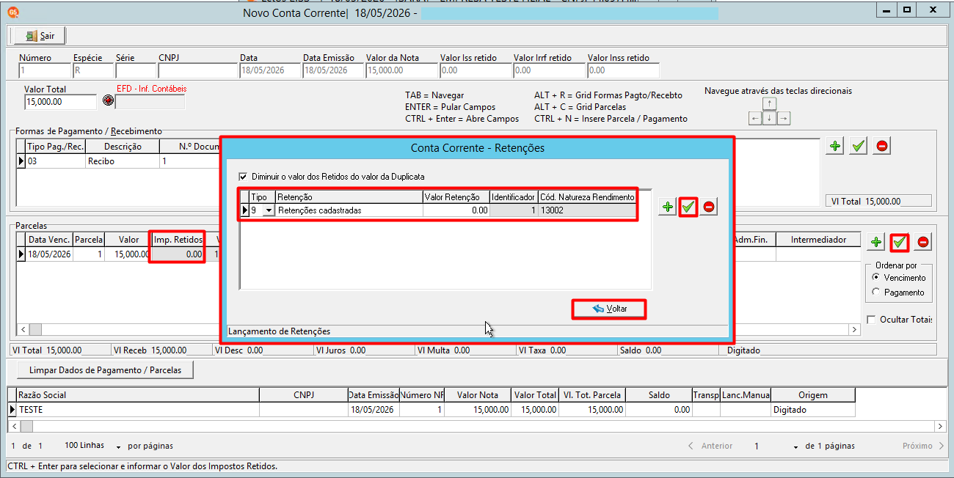Click the bottom grid's right scroll arrow

tap(940, 426)
